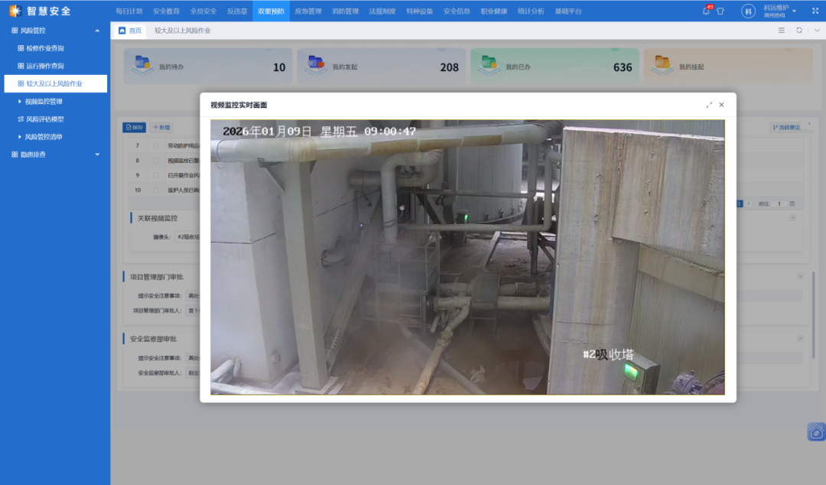Expand the video monitoring dialog to fullscreen
Screen dimensions: 826x485
coord(709,105)
